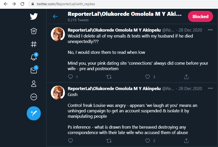The width and height of the screenshot is (218, 147).
Task: Open the 'Gosh' tweet's three-dot menu
Action: 210,88
